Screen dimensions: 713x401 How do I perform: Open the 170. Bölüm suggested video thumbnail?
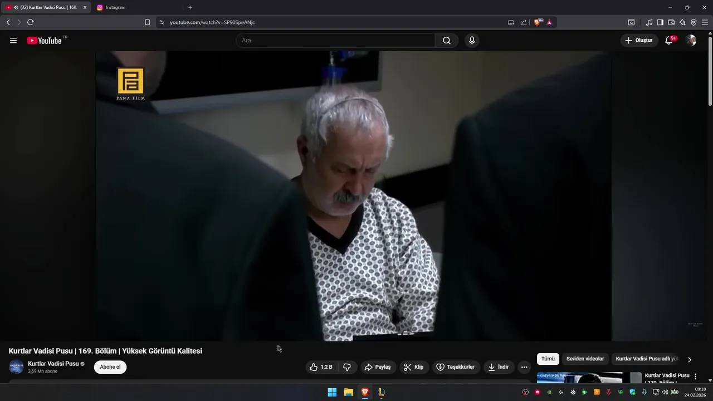[x=589, y=378]
